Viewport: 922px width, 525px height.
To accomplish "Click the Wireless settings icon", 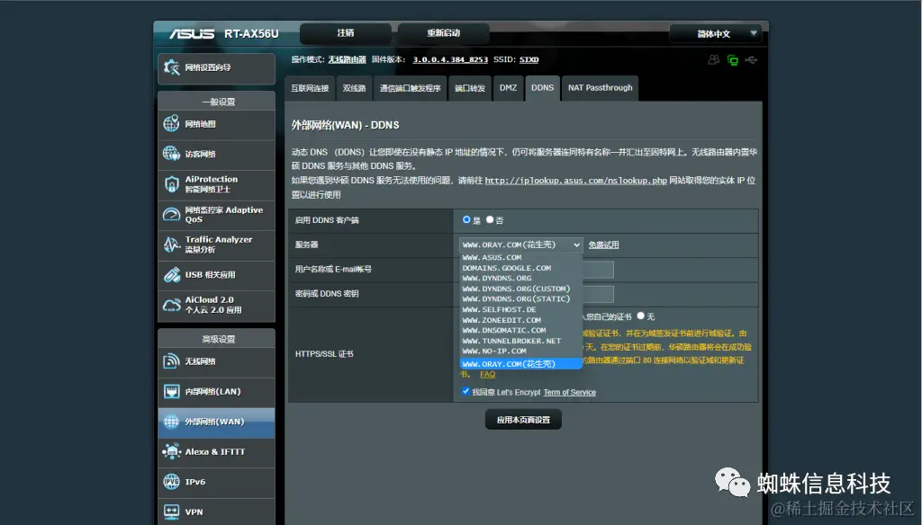I will pyautogui.click(x=171, y=361).
